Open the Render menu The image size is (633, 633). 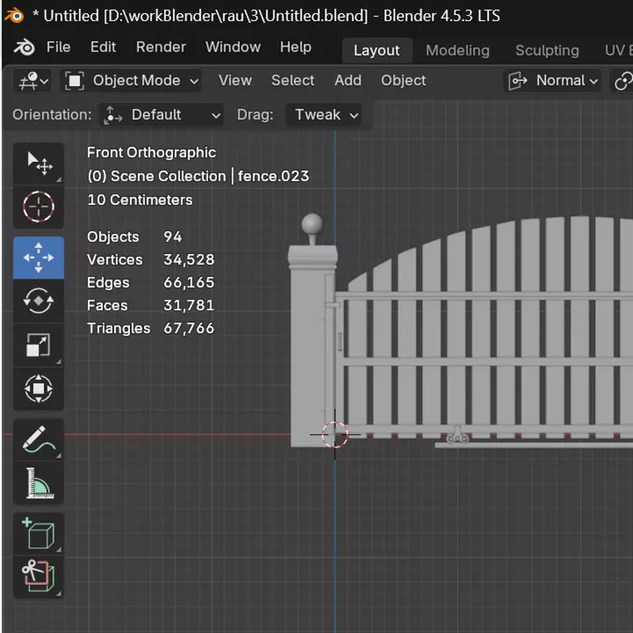pos(161,47)
